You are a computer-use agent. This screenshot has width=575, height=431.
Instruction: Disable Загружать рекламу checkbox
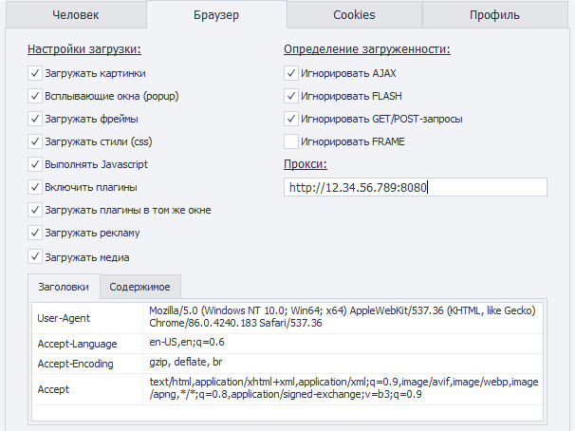tap(35, 233)
